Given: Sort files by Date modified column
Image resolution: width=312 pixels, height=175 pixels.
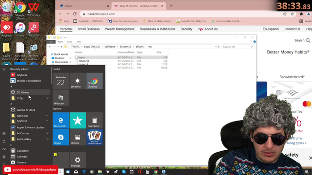Looking at the screenshot, I should (126, 52).
